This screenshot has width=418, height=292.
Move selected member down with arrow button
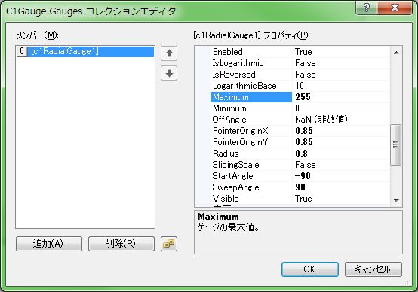169,73
